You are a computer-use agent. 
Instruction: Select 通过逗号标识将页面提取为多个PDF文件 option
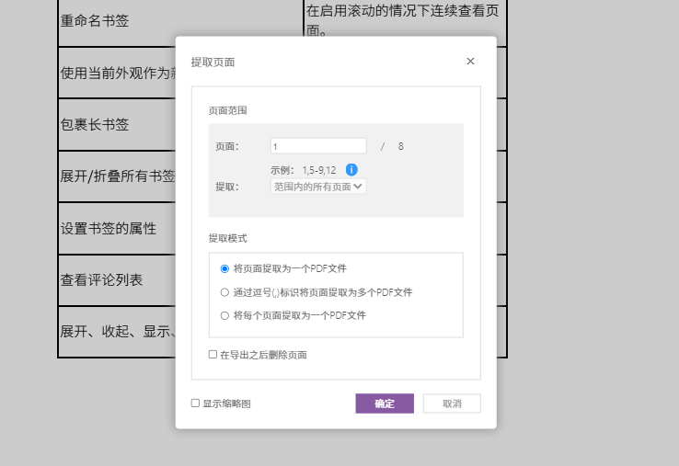224,292
